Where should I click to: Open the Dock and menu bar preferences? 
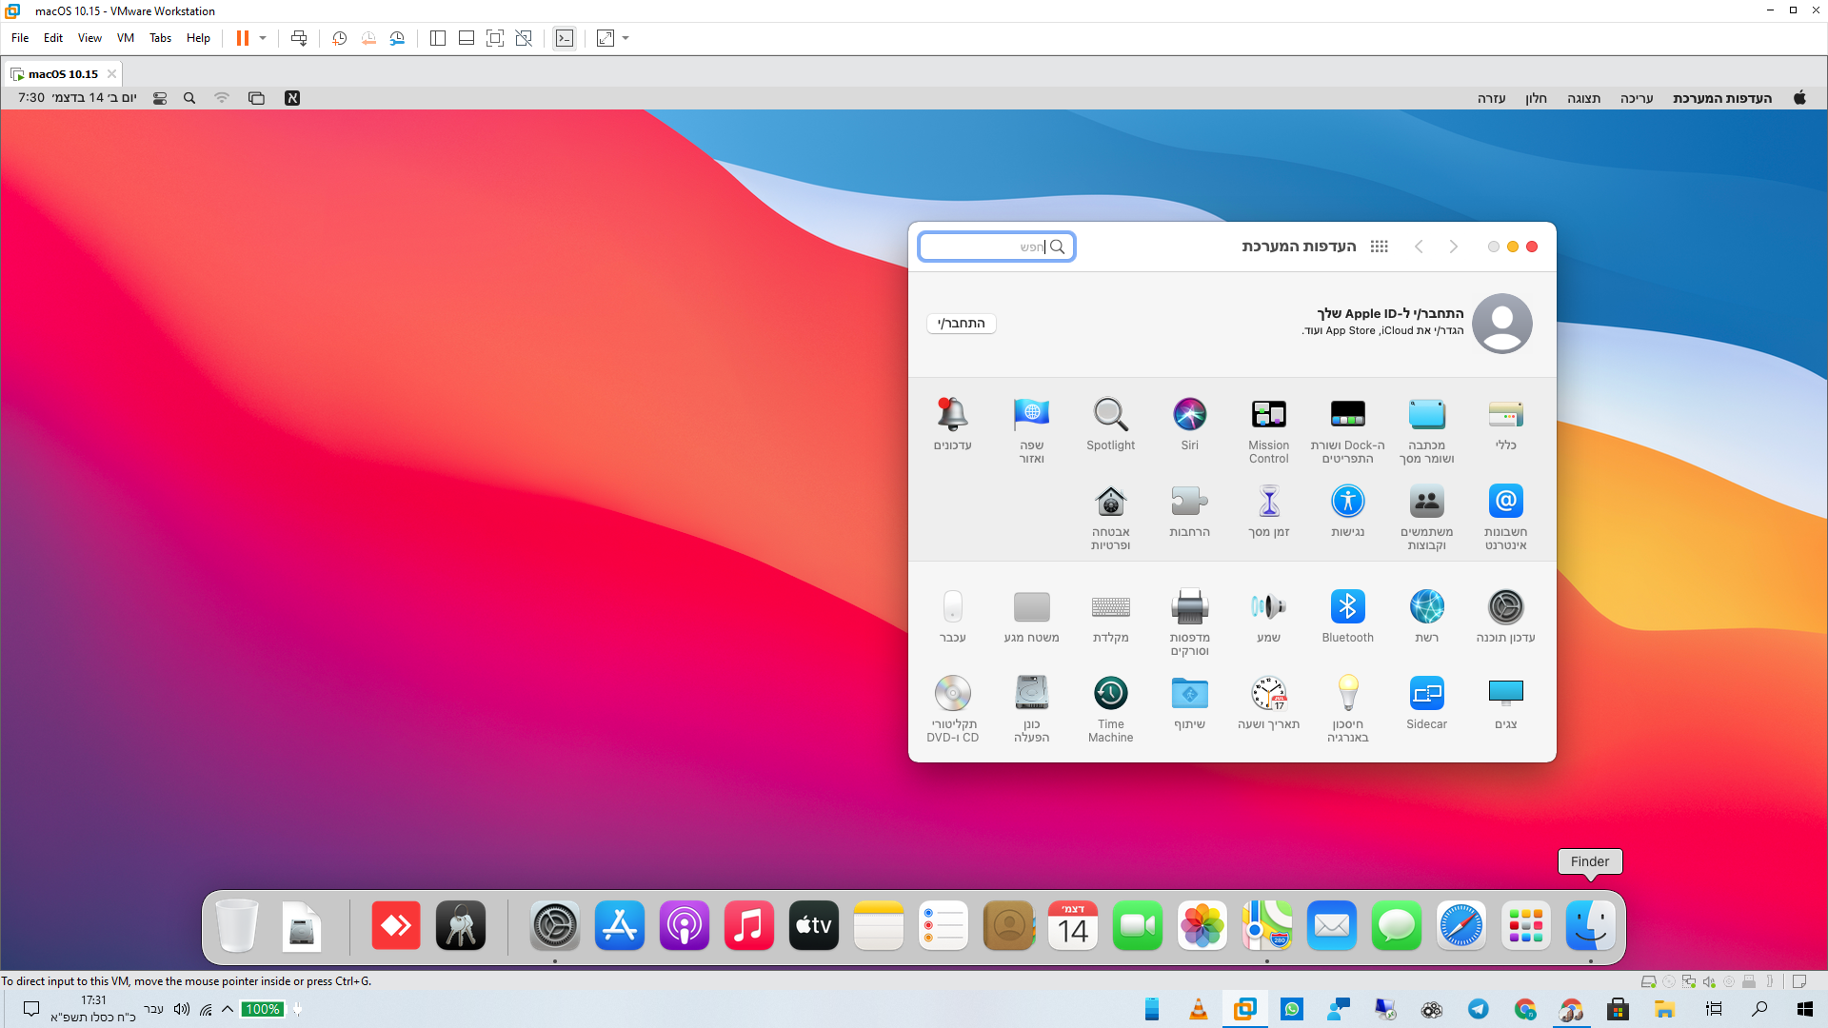[1347, 430]
